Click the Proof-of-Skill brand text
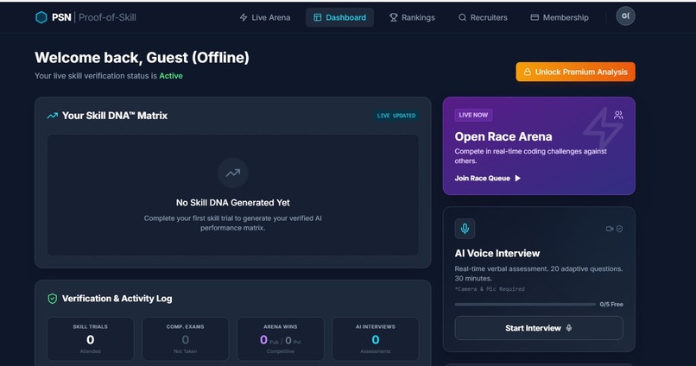The width and height of the screenshot is (696, 366). [107, 18]
